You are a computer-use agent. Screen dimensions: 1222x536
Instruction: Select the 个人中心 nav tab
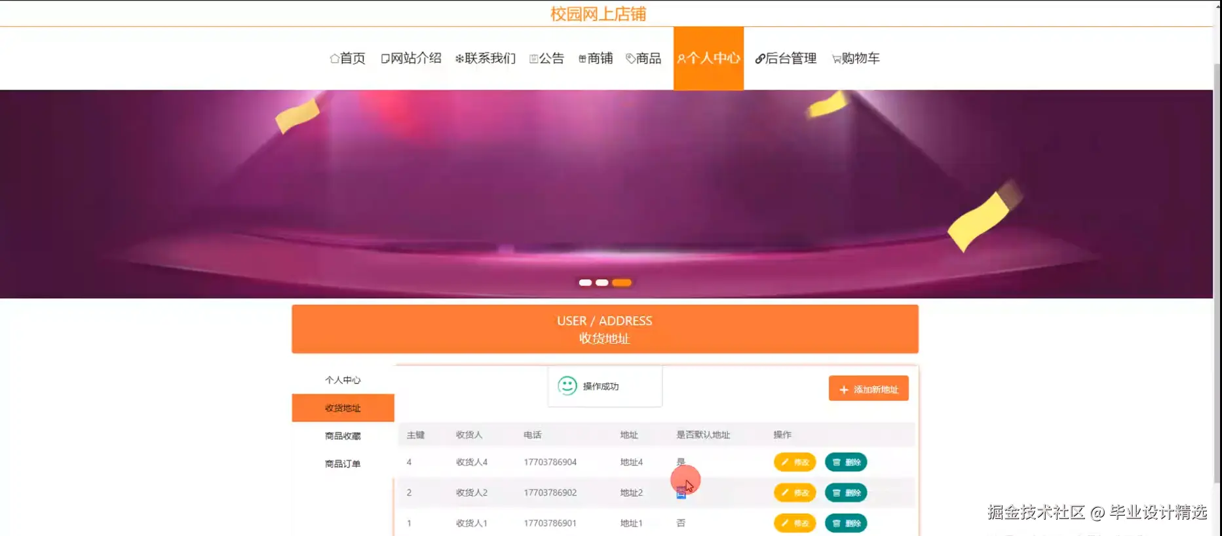pyautogui.click(x=708, y=58)
